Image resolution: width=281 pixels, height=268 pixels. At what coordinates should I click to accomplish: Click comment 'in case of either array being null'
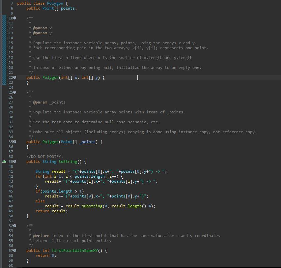[117, 68]
